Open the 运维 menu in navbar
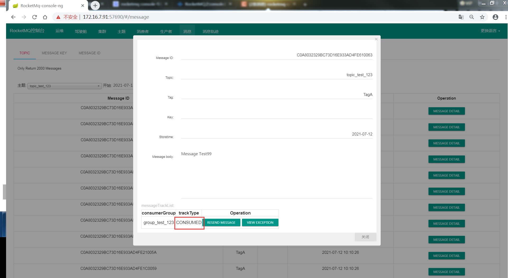This screenshot has width=508, height=278. pos(59,31)
